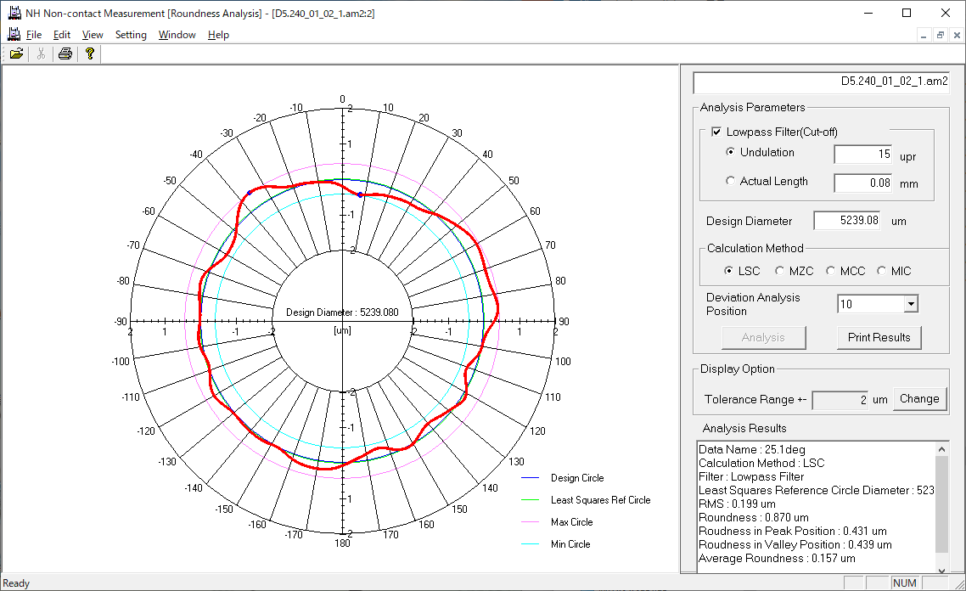This screenshot has height=591, width=966.
Task: Click the app icon in the menu bar
Action: coord(14,35)
